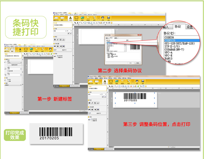
Task: Click the Print icon in paper settings window
Action: [x=50, y=50]
